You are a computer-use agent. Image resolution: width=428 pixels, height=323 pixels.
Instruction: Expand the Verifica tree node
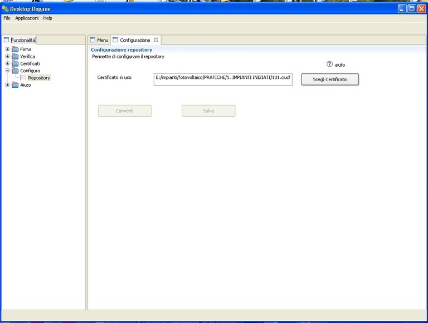click(7, 56)
